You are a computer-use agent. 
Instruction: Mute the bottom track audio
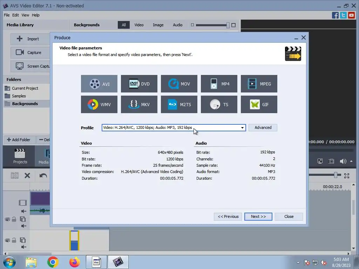23,247
